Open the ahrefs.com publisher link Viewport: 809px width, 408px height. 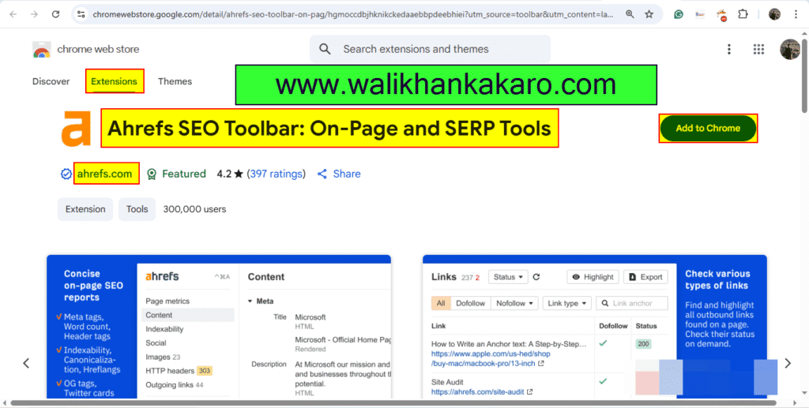pyautogui.click(x=105, y=174)
